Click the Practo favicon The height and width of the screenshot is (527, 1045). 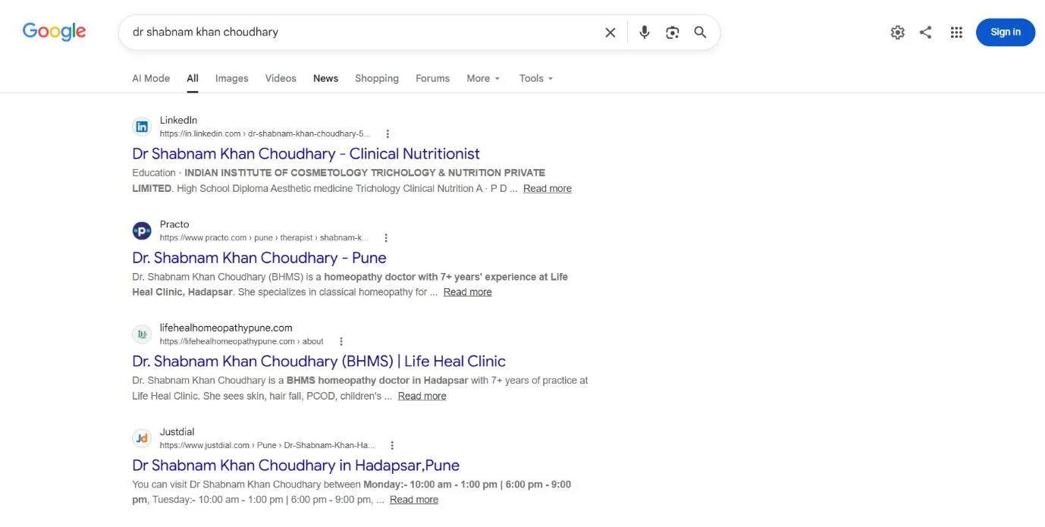click(x=142, y=231)
